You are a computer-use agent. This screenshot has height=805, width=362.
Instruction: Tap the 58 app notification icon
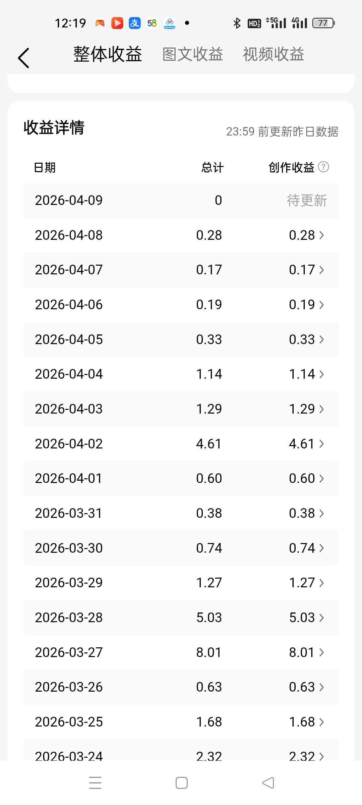point(152,23)
